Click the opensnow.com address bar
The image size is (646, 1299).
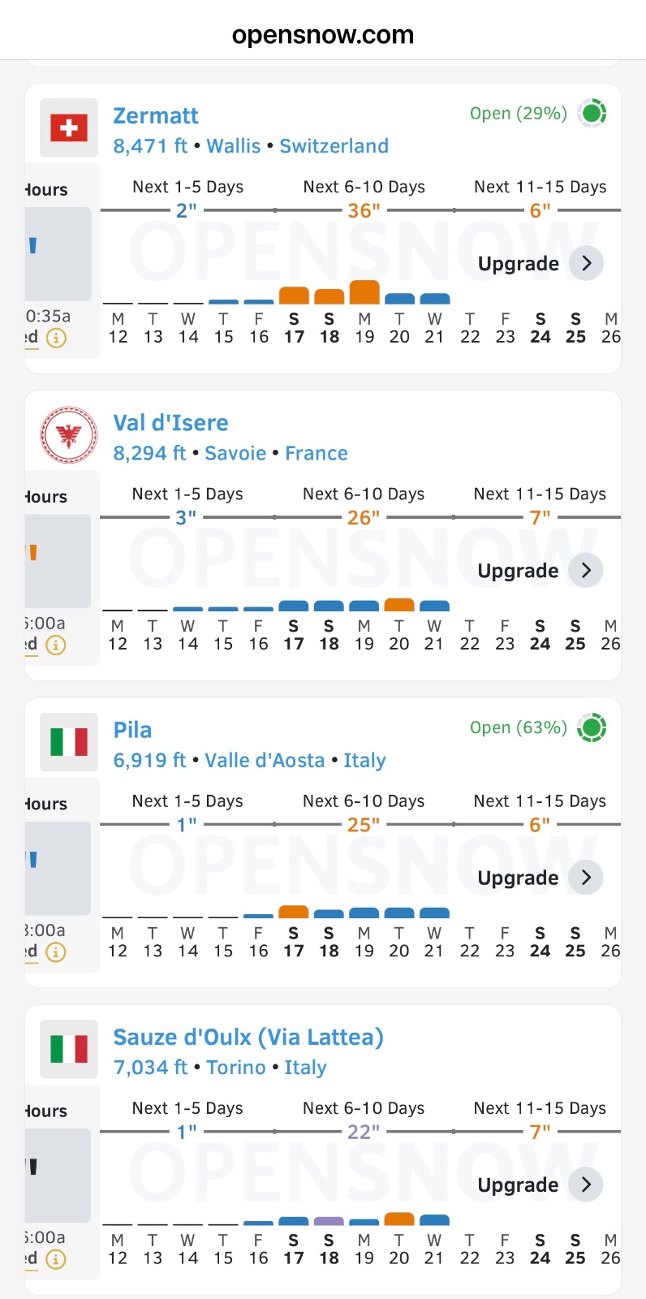click(x=323, y=35)
